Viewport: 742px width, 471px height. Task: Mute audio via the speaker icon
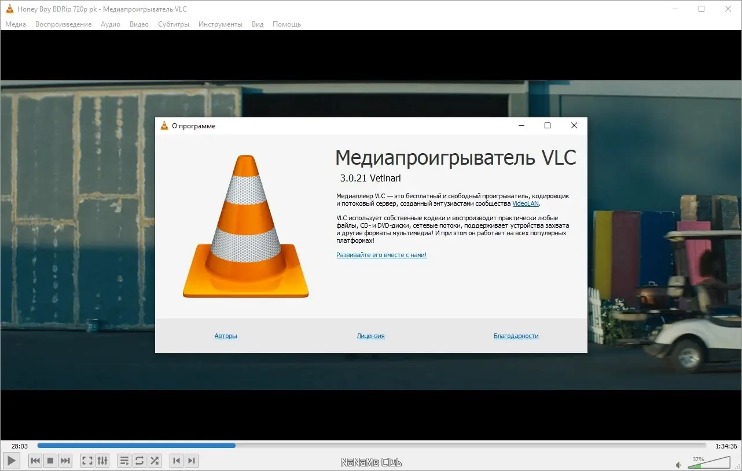tap(679, 465)
